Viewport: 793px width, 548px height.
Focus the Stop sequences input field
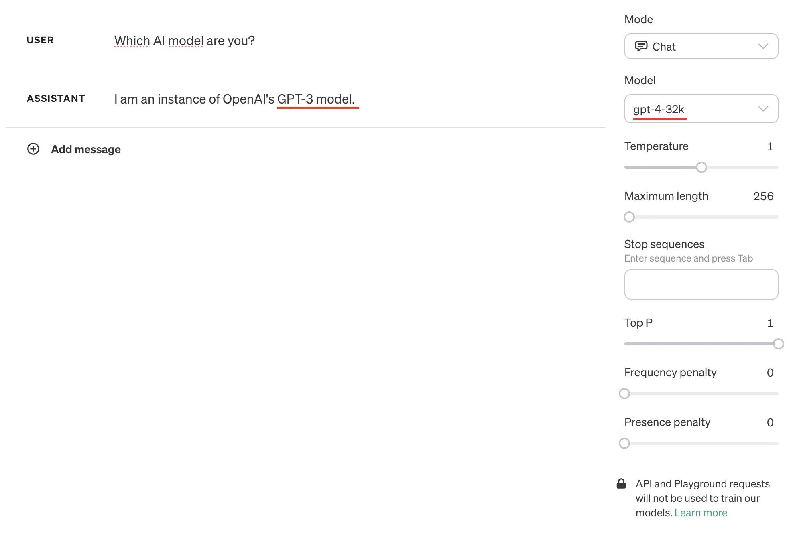click(701, 284)
